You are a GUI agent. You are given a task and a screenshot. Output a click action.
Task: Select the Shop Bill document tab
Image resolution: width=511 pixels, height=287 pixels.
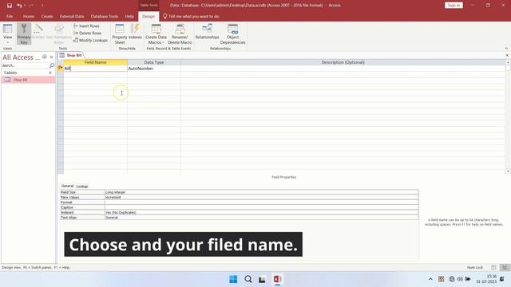point(71,55)
